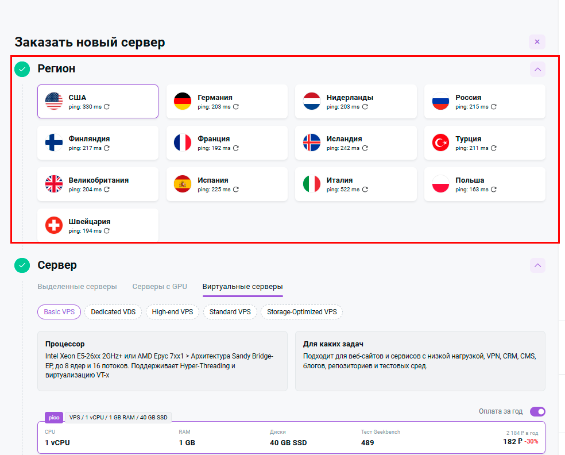
Task: Choose the Швейцария region card
Action: 98,226
